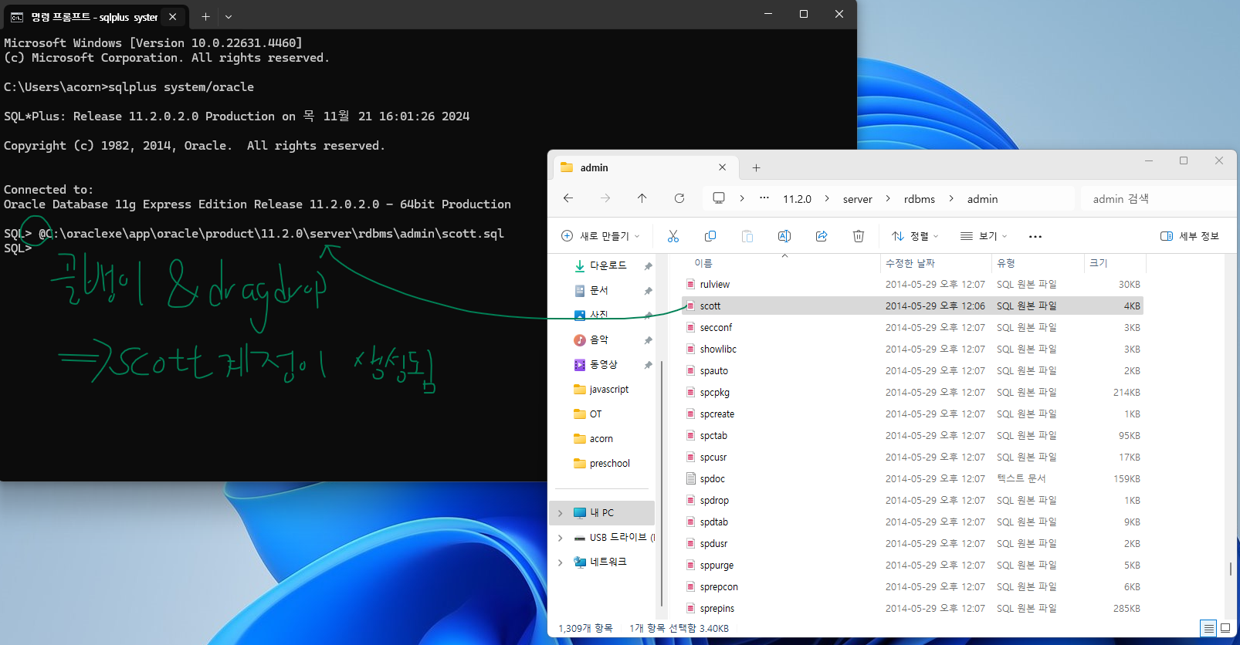This screenshot has width=1240, height=645.
Task: Open Music (음악) in the sidebar
Action: 599,339
